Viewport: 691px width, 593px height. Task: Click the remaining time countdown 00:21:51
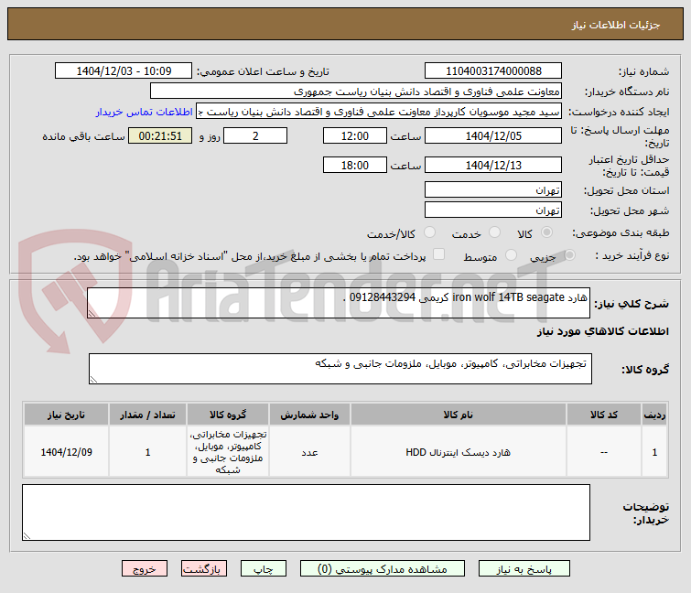tap(160, 135)
